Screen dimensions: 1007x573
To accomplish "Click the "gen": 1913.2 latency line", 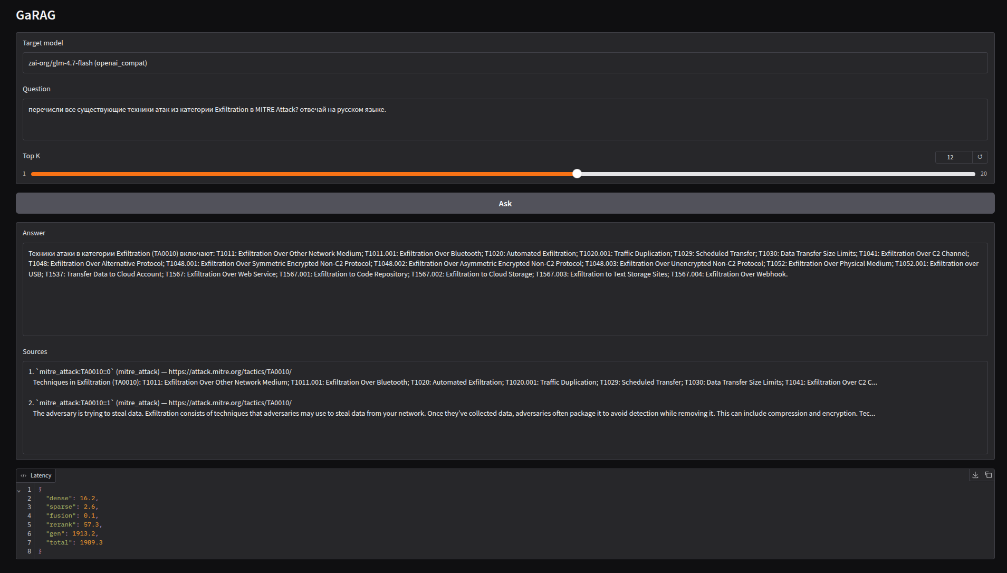I will point(72,534).
